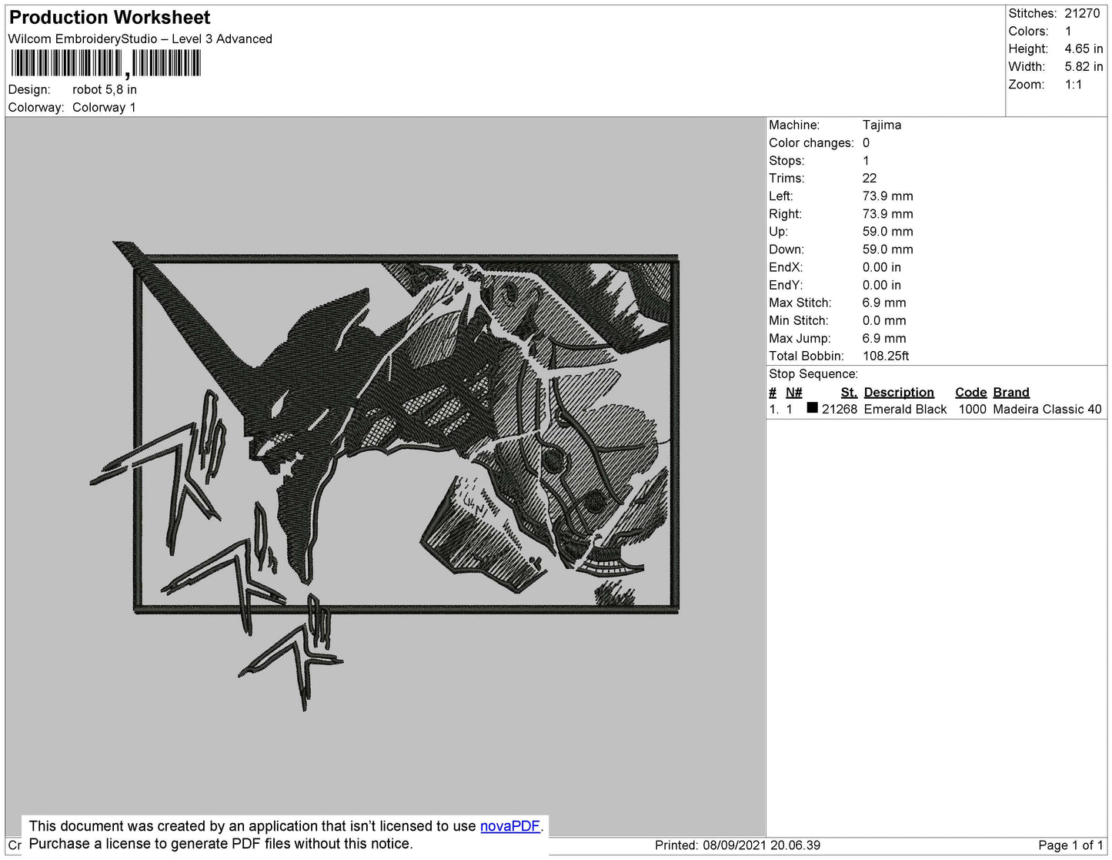Click the Max Jump value 6.9 mm
This screenshot has height=860, width=1112.
pos(884,338)
